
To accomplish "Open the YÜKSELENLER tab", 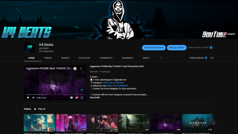I will 196,58.
